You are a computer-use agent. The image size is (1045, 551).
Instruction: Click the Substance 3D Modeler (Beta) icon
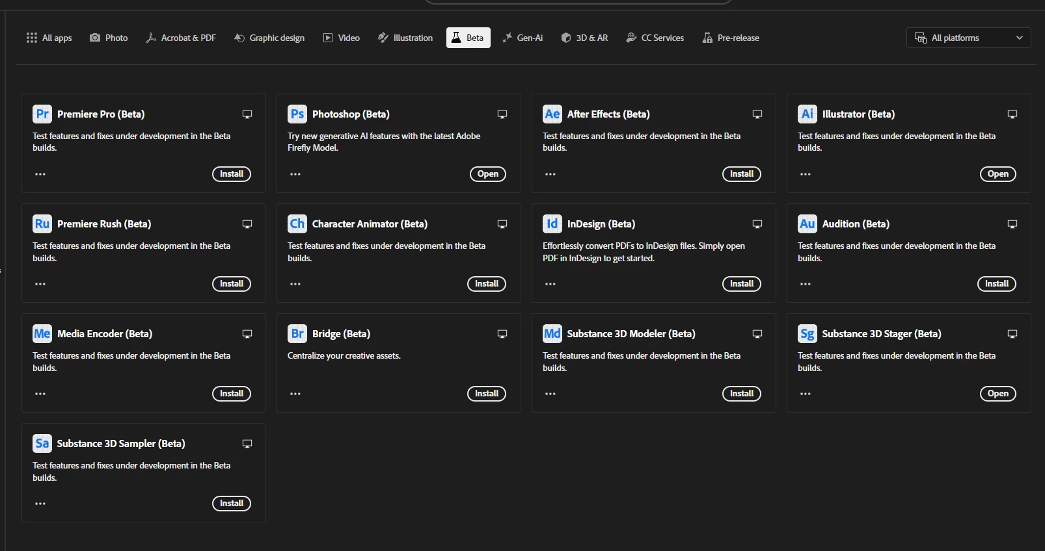(x=552, y=333)
